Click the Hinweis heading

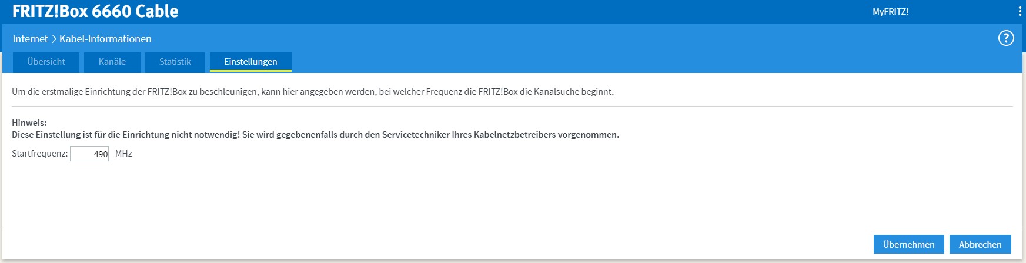(x=29, y=123)
